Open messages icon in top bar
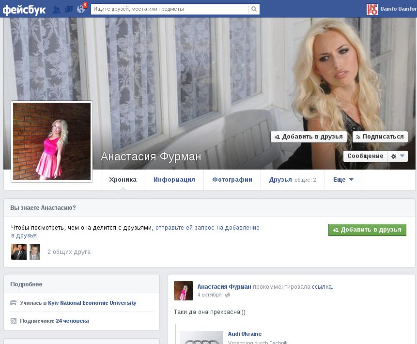 point(69,9)
